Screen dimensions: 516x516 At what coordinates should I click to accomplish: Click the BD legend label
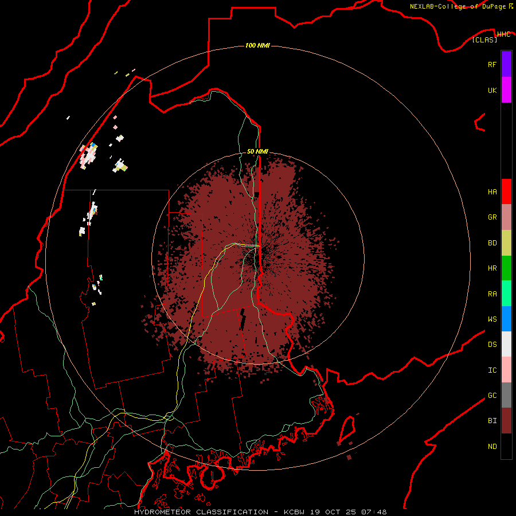[492, 243]
